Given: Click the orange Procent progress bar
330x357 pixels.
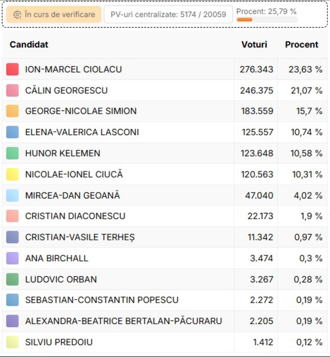Looking at the screenshot, I should (x=245, y=20).
